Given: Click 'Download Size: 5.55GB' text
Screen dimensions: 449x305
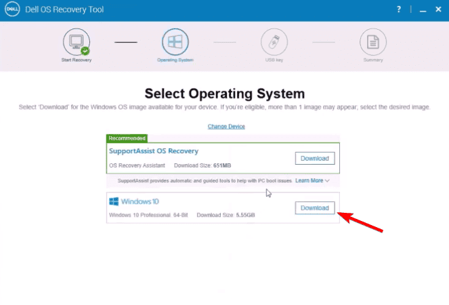Looking at the screenshot, I should pyautogui.click(x=226, y=215).
